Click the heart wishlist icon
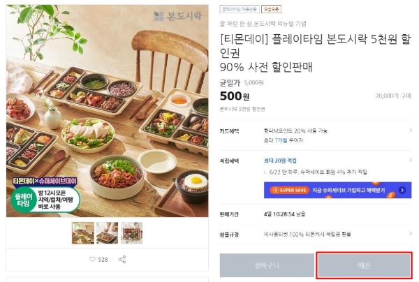 pyautogui.click(x=91, y=259)
